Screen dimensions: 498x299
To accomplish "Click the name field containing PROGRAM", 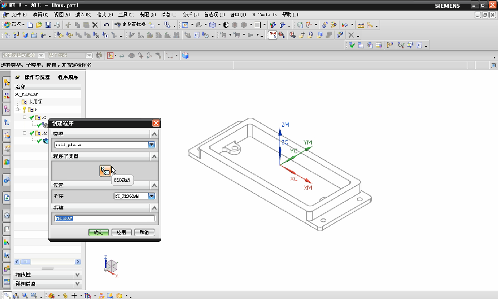I will pos(104,219).
